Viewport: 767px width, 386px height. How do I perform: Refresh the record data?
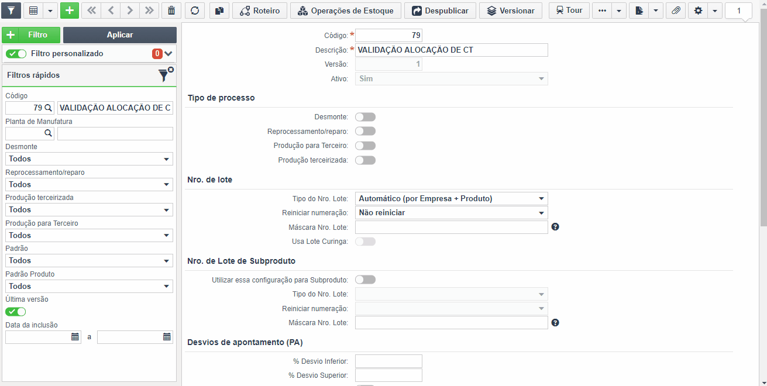point(195,11)
